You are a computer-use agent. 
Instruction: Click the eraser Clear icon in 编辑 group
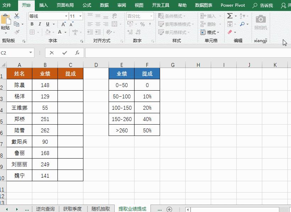230,32
